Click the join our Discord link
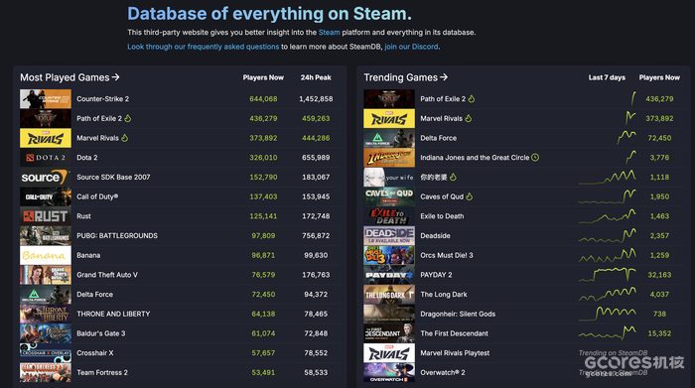Image resolution: width=695 pixels, height=388 pixels. (x=411, y=47)
